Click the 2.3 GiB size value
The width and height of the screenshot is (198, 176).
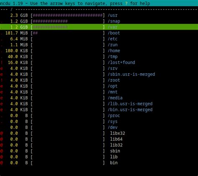click(19, 15)
